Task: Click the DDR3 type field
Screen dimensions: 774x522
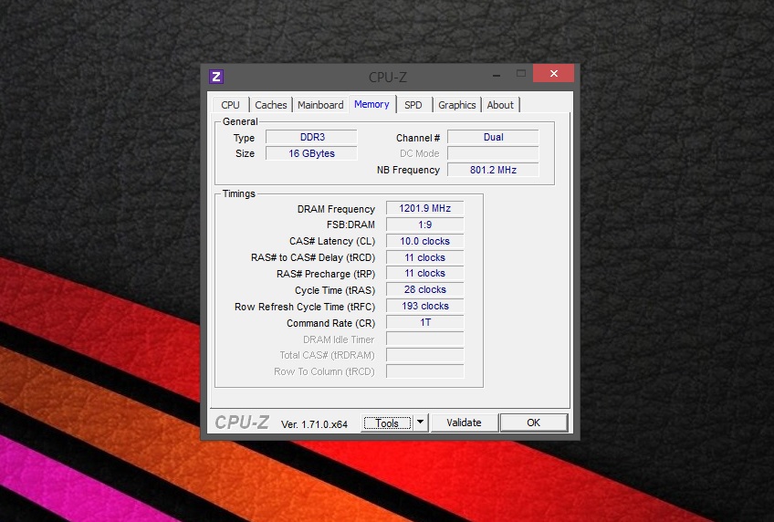Action: [x=311, y=137]
